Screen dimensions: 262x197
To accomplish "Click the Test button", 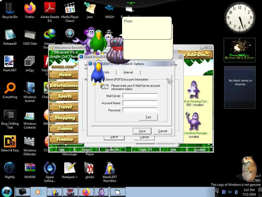I will [x=148, y=117].
